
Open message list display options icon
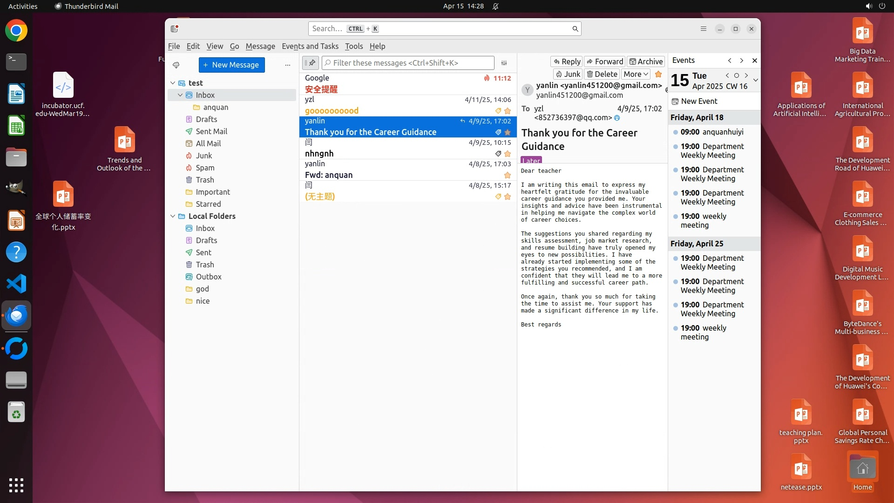click(x=504, y=63)
